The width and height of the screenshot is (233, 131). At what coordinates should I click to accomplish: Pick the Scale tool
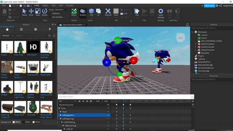point(38,12)
